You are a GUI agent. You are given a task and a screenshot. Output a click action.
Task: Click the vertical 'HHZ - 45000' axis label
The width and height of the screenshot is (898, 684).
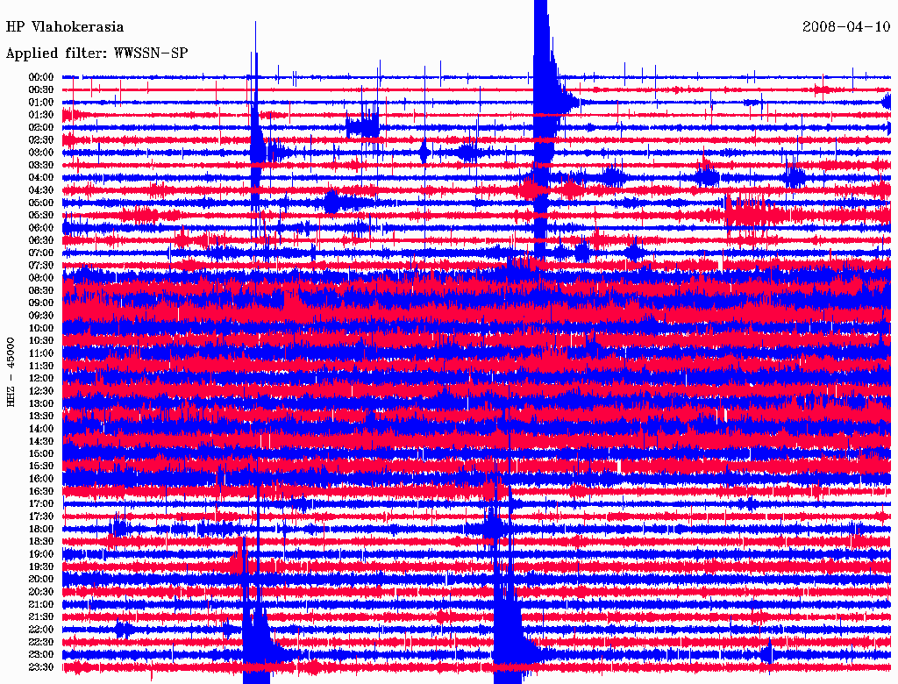(x=11, y=373)
